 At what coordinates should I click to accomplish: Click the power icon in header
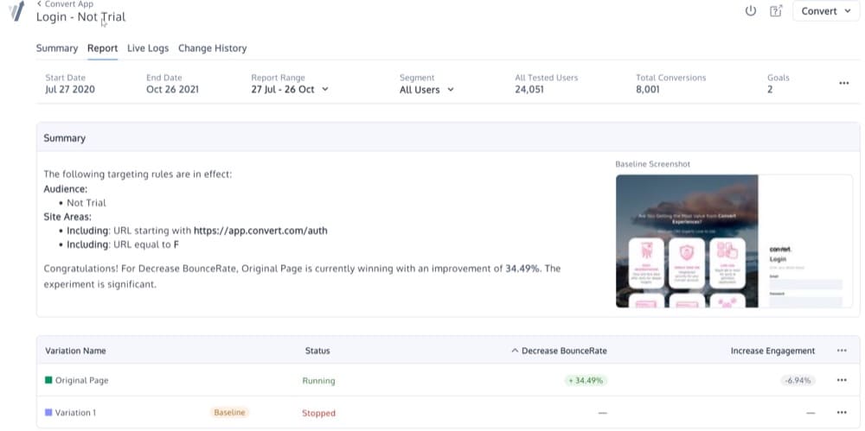750,11
